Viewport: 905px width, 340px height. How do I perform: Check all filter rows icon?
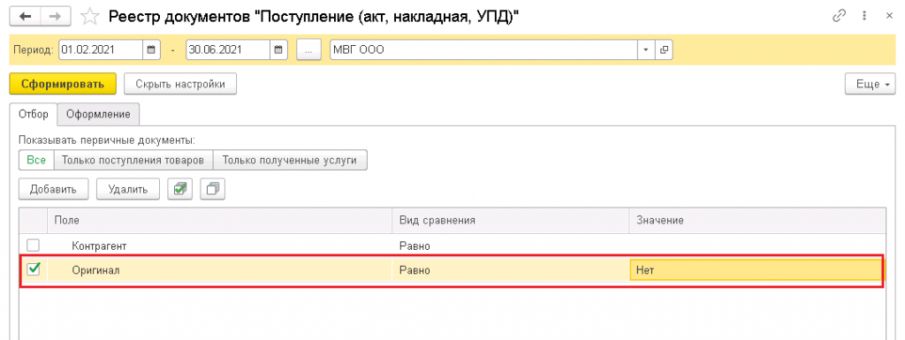coord(179,189)
